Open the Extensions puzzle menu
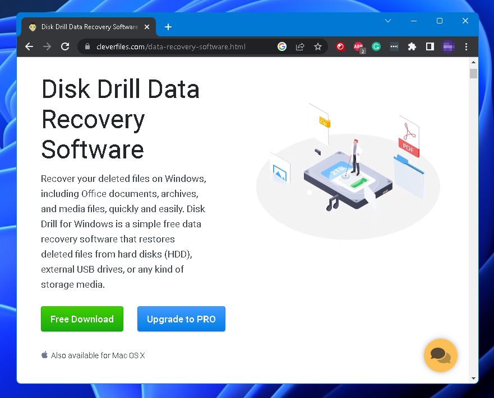 tap(412, 46)
